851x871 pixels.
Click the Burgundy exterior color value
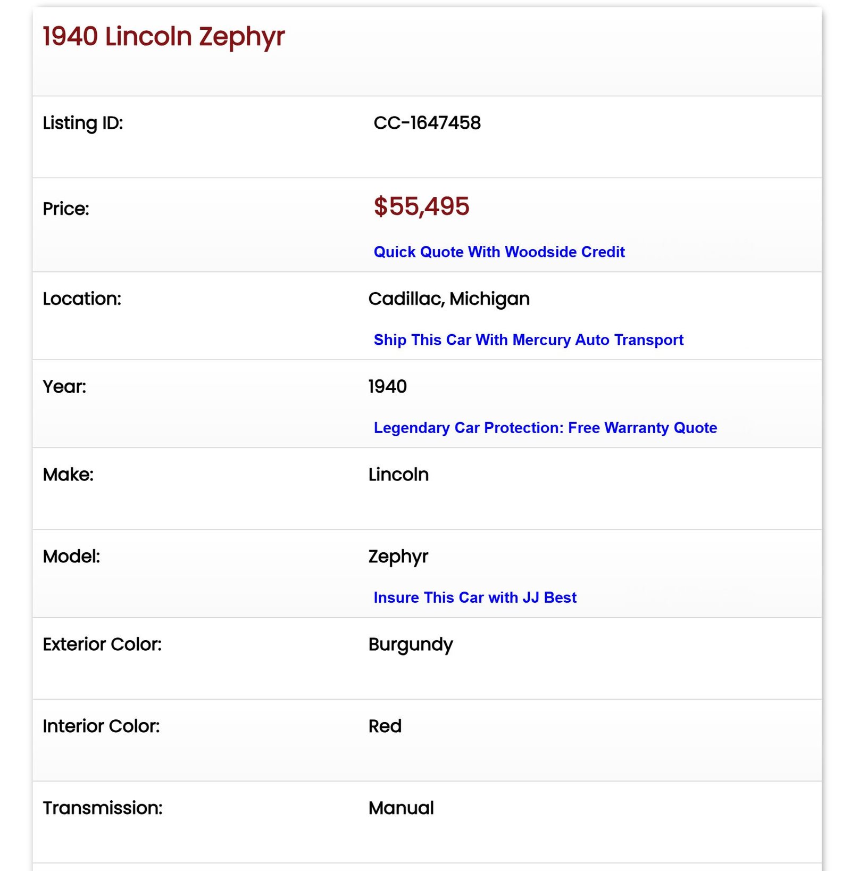point(410,644)
